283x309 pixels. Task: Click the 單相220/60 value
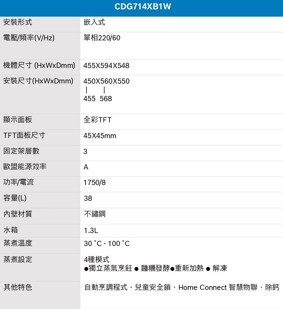tap(102, 38)
